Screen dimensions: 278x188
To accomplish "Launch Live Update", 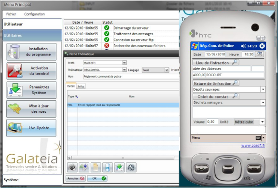I will tap(31, 128).
